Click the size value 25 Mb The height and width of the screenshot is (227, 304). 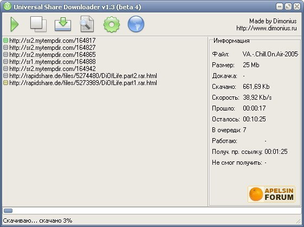[x=251, y=65]
